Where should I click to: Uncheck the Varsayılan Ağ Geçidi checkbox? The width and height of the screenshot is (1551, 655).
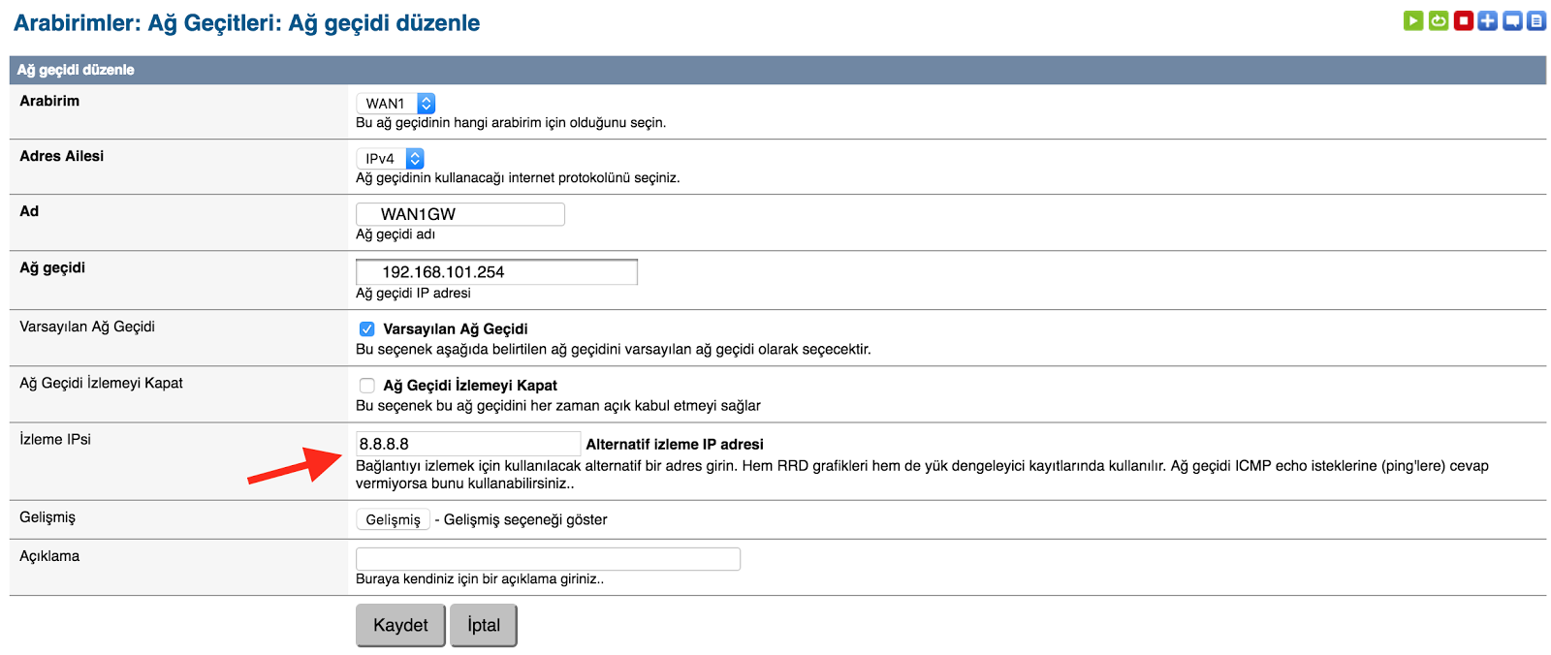click(x=367, y=329)
